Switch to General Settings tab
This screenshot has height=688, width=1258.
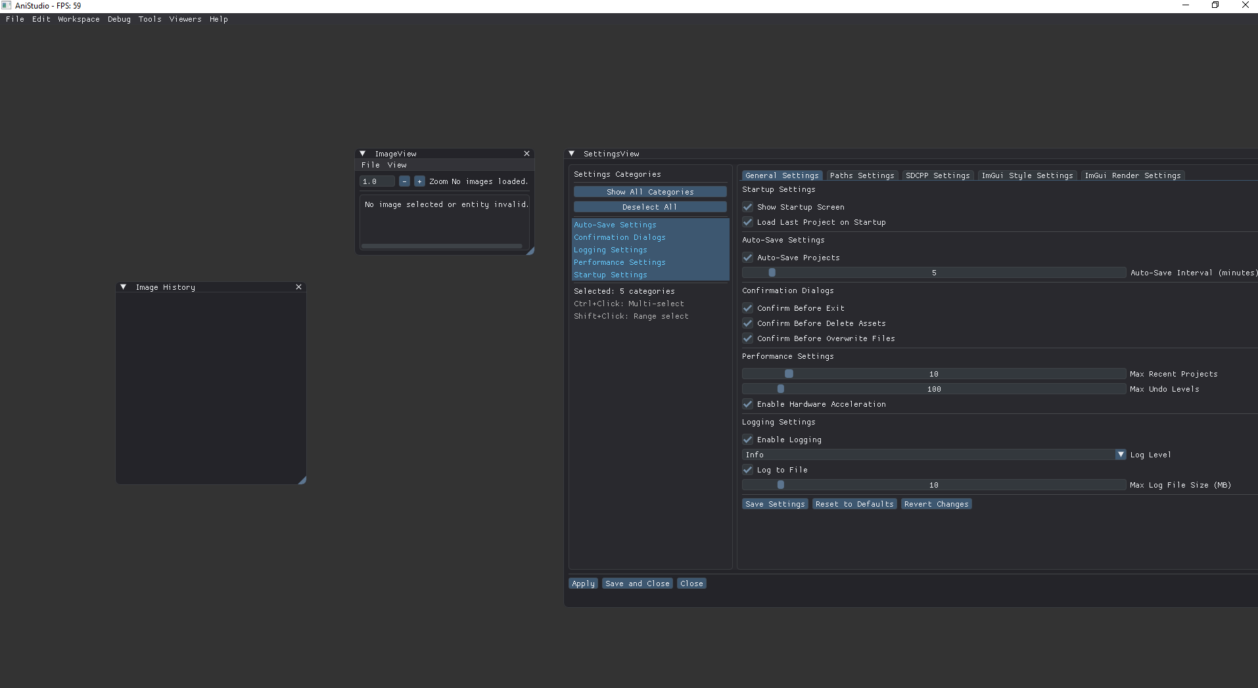pos(782,175)
